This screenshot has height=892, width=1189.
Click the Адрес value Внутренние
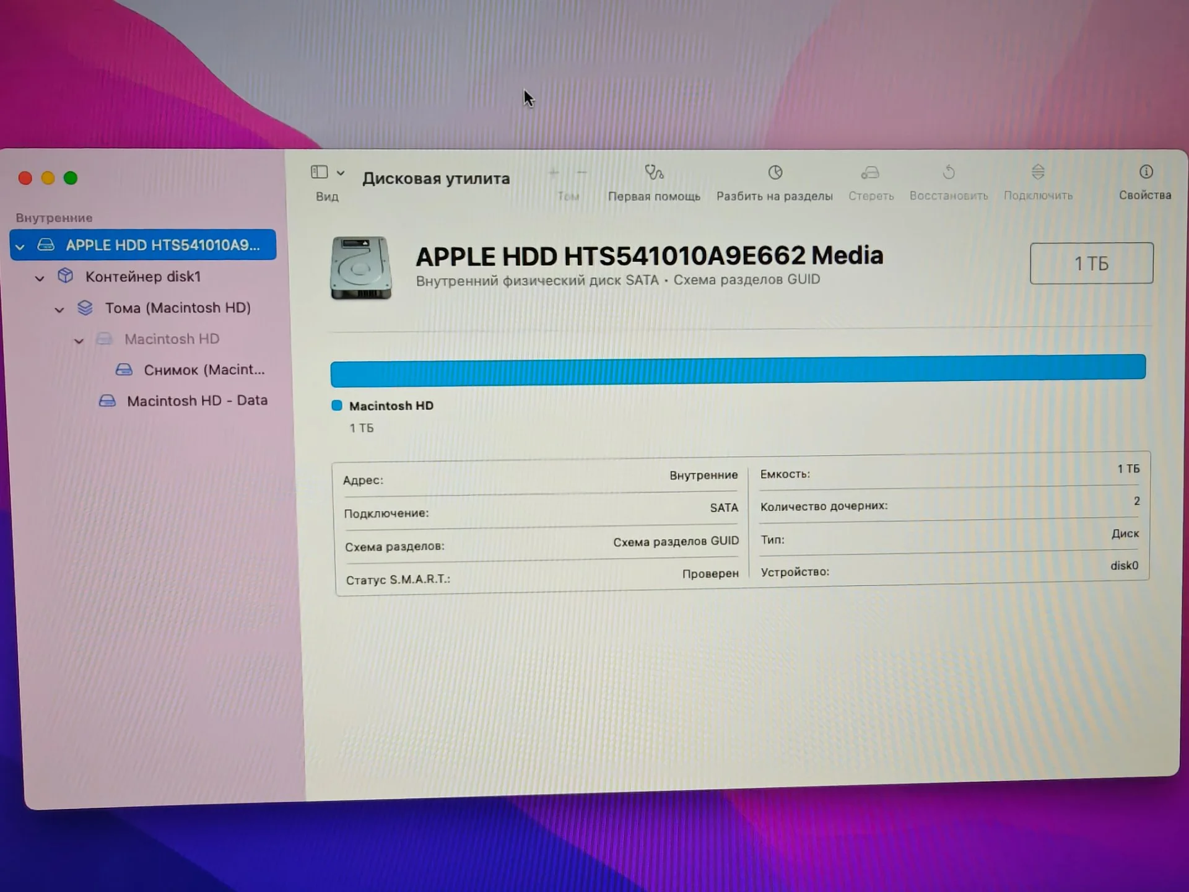pyautogui.click(x=703, y=475)
